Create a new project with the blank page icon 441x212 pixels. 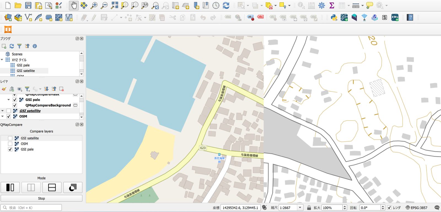(8, 5)
